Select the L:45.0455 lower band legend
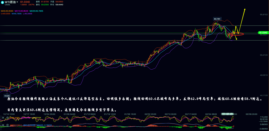This screenshot has height=131, width=269. [28, 14]
